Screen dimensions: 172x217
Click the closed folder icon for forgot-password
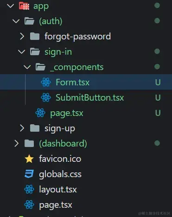coord(35,36)
